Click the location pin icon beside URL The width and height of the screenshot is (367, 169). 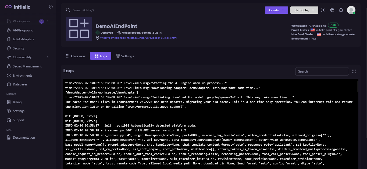click(x=98, y=38)
